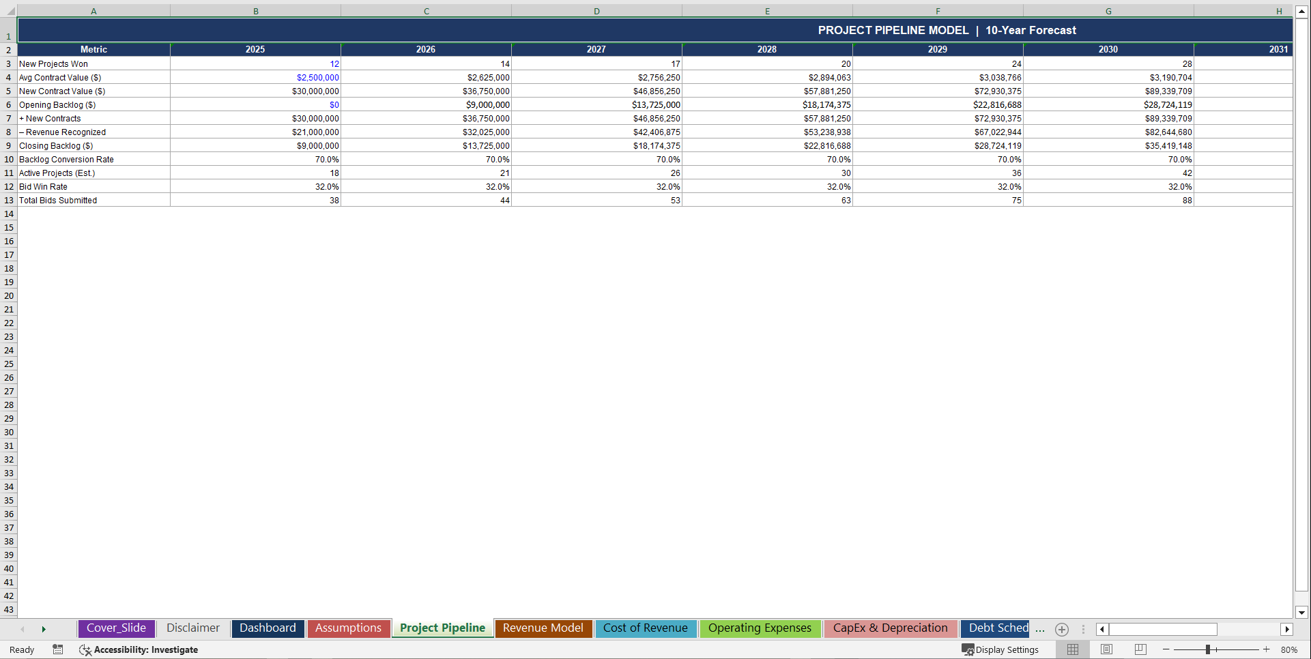Screen dimensions: 1311x659
Task: Zoom out with the minus icon
Action: point(1166,649)
